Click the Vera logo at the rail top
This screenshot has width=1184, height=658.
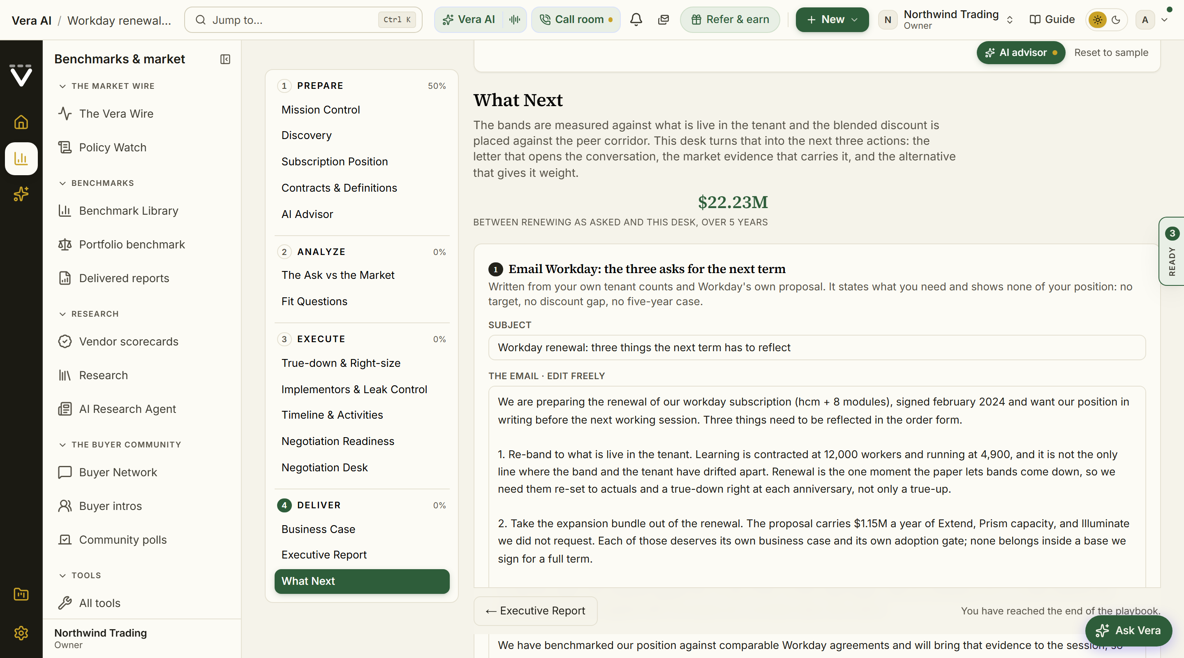(21, 75)
